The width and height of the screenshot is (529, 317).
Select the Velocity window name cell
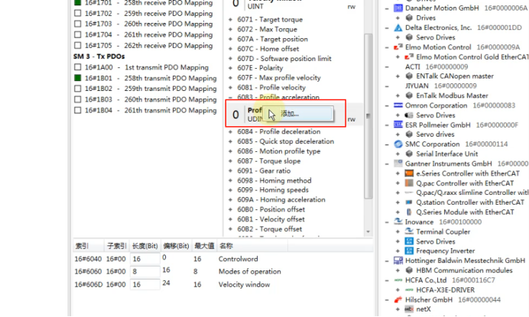[x=245, y=285]
